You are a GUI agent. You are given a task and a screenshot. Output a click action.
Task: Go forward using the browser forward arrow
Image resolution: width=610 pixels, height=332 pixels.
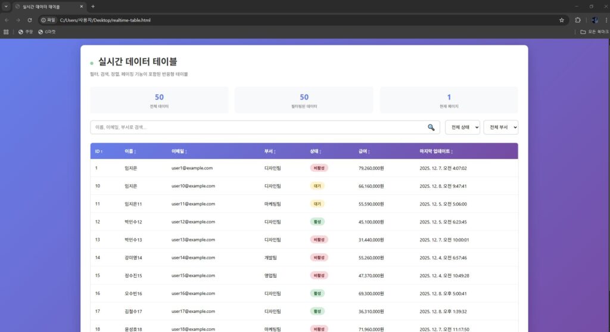[x=18, y=20]
